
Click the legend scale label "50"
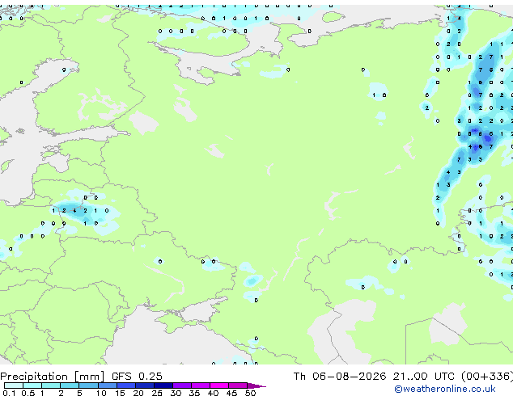250,393
